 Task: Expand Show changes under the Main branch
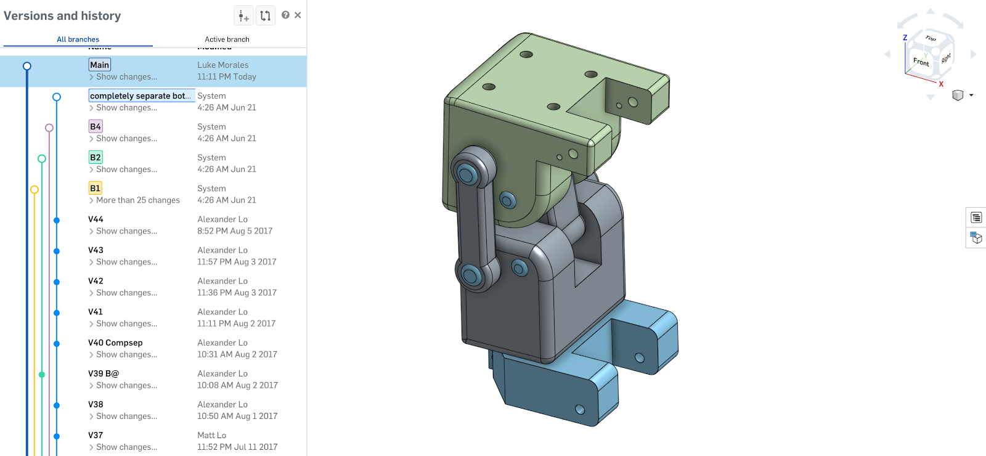pyautogui.click(x=126, y=77)
